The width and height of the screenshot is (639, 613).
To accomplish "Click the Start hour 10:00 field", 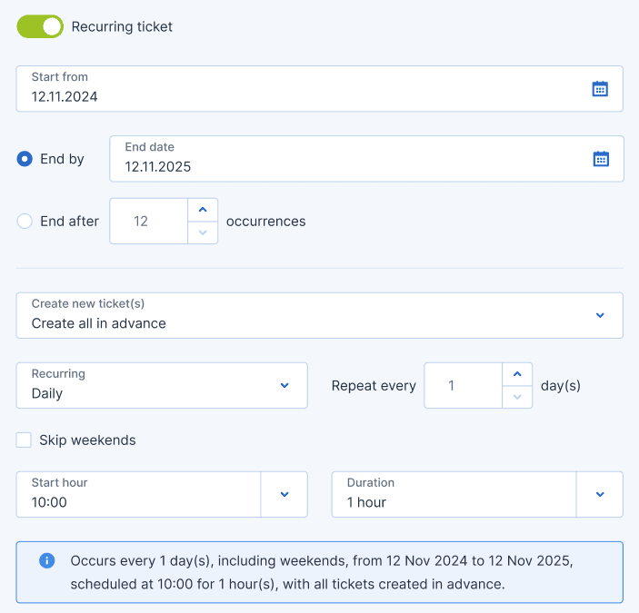I will (x=138, y=494).
